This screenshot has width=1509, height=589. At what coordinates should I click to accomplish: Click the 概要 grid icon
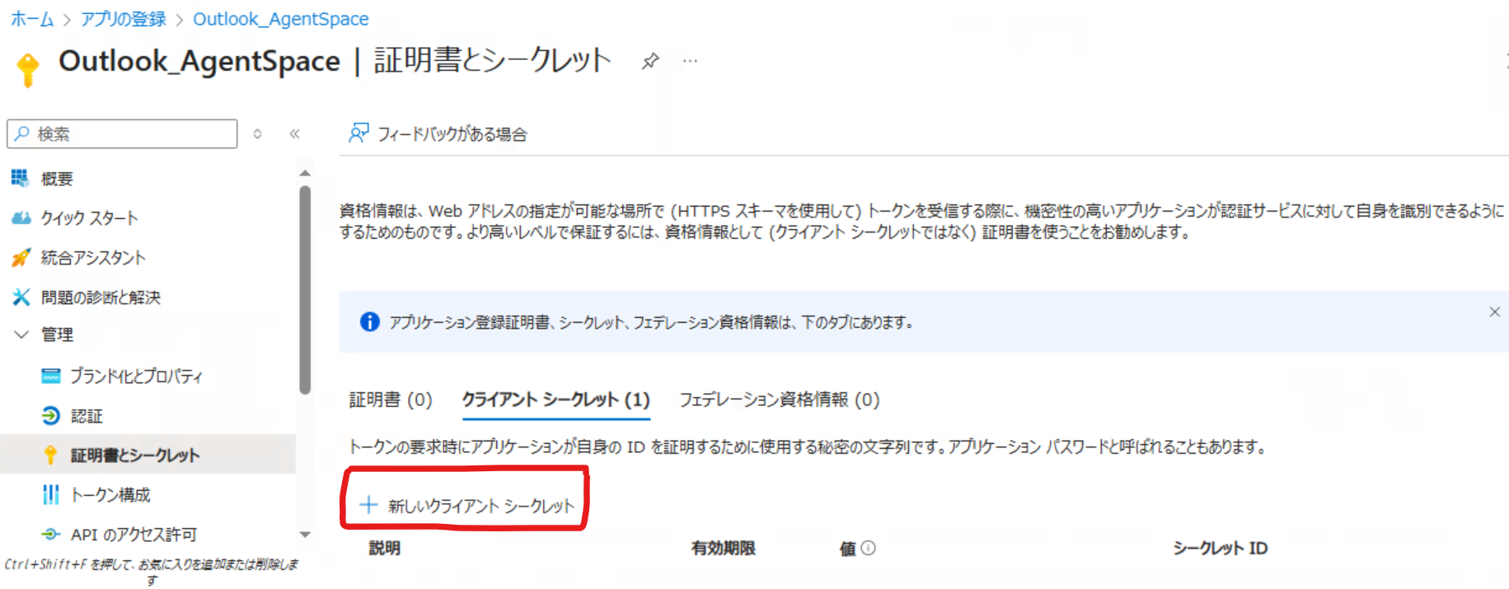click(20, 178)
